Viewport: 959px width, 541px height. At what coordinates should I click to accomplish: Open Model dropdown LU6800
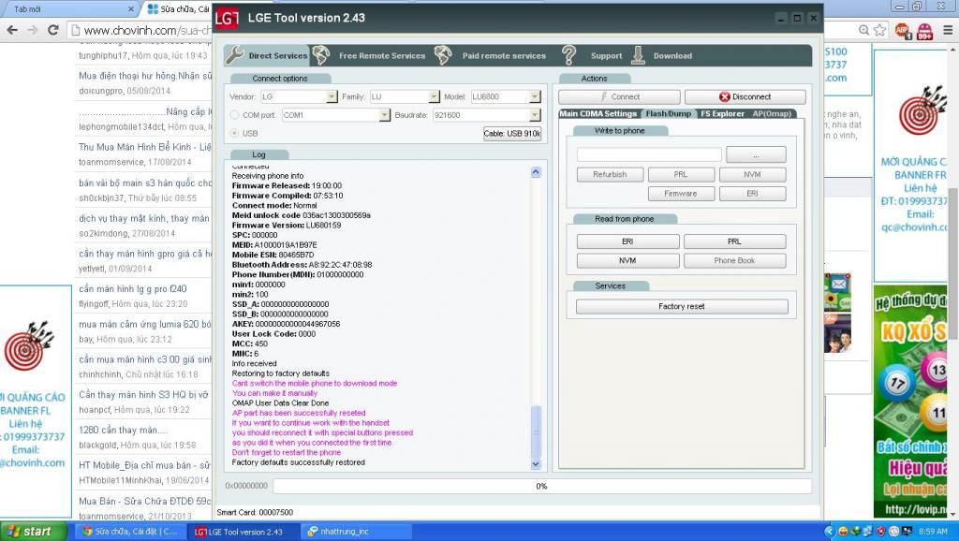[x=535, y=96]
